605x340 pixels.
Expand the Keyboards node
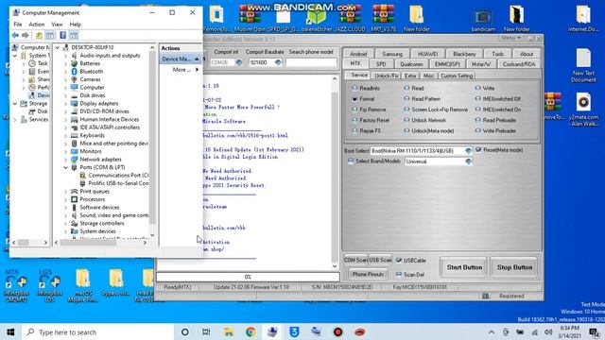pos(65,136)
